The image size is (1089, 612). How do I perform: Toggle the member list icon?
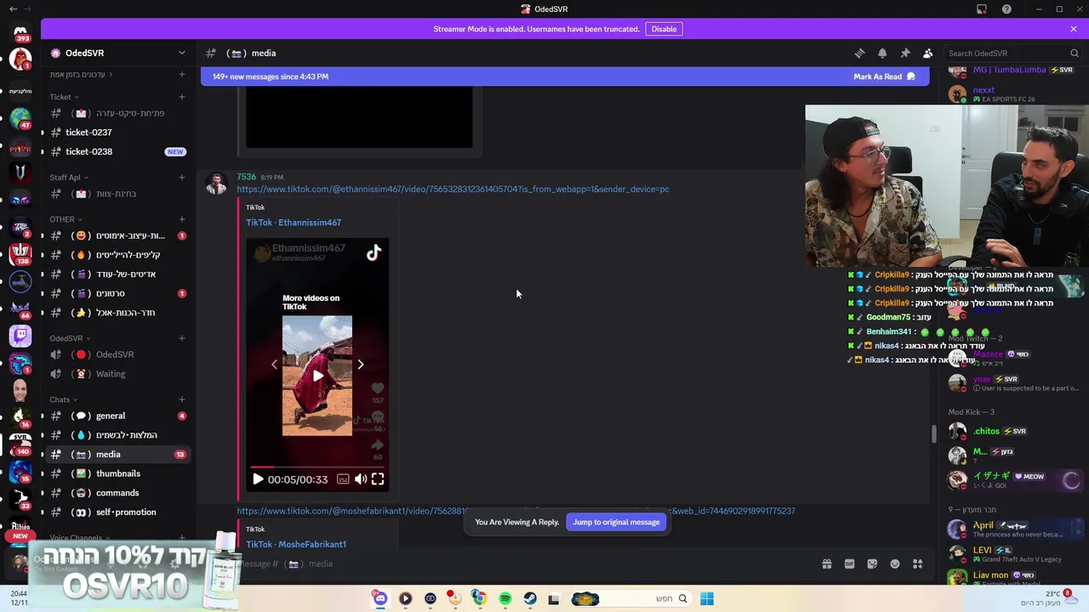[928, 53]
